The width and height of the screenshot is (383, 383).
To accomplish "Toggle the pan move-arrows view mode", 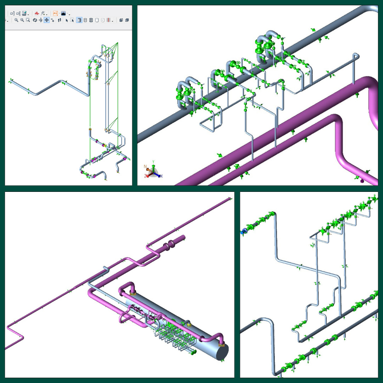I will click(46, 20).
